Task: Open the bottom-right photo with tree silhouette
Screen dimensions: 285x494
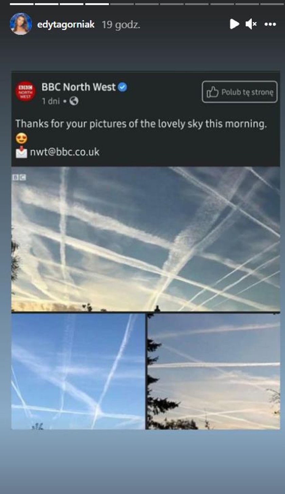Action: pos(213,371)
